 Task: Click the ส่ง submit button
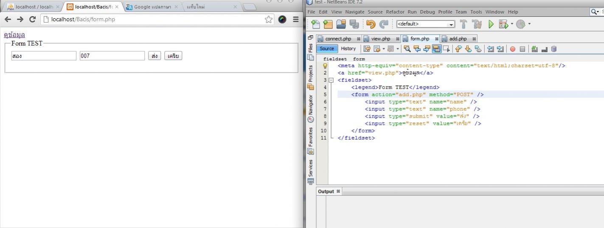tap(155, 56)
